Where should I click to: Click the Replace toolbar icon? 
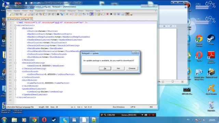coord(62,14)
